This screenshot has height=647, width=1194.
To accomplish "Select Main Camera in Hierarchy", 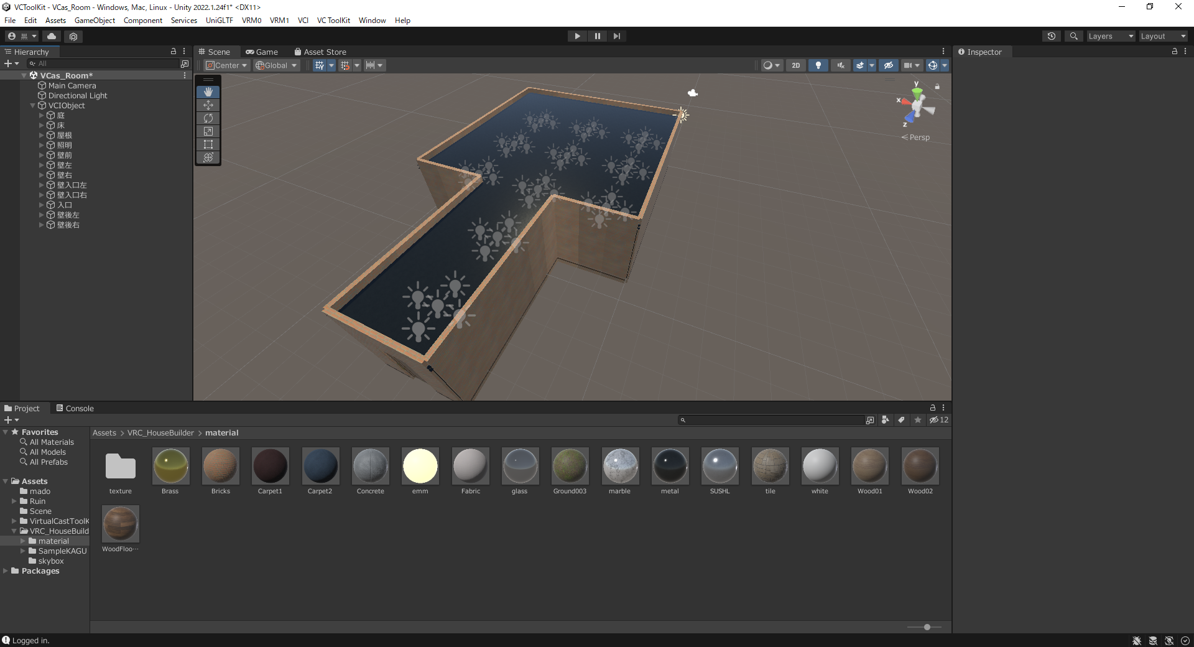I will 72,86.
